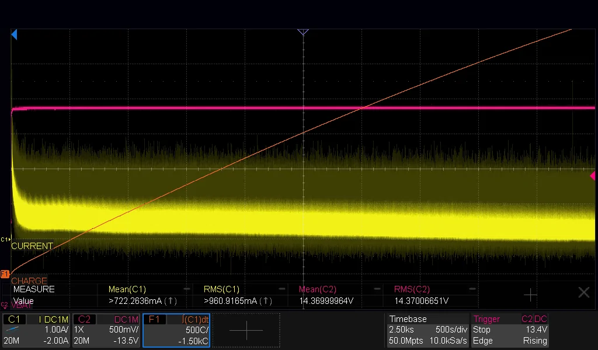Open the Timebase settings panel
The width and height of the screenshot is (598, 350).
427,330
